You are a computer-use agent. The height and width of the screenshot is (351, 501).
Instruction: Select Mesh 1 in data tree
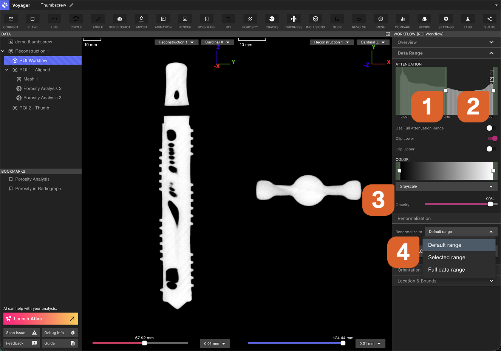pos(31,79)
